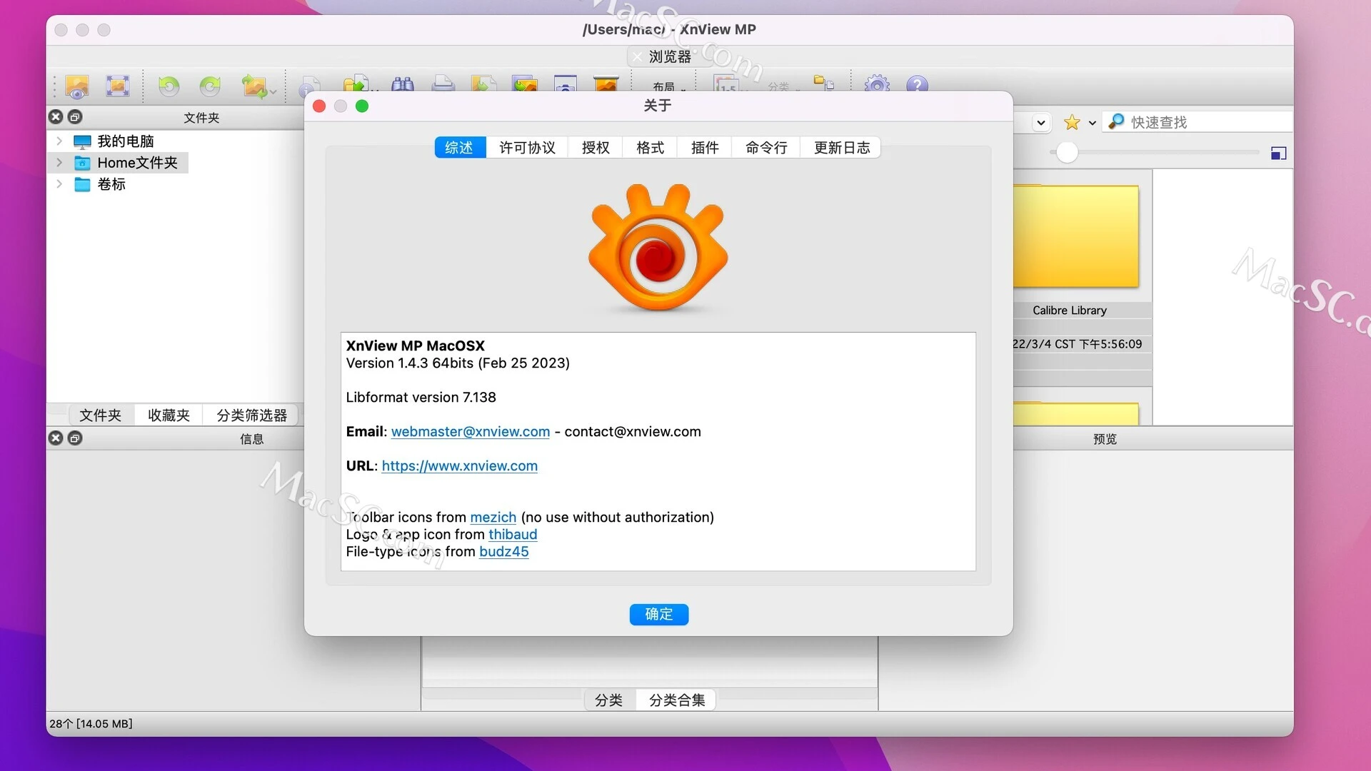Open the 更新日志 tab

842,148
